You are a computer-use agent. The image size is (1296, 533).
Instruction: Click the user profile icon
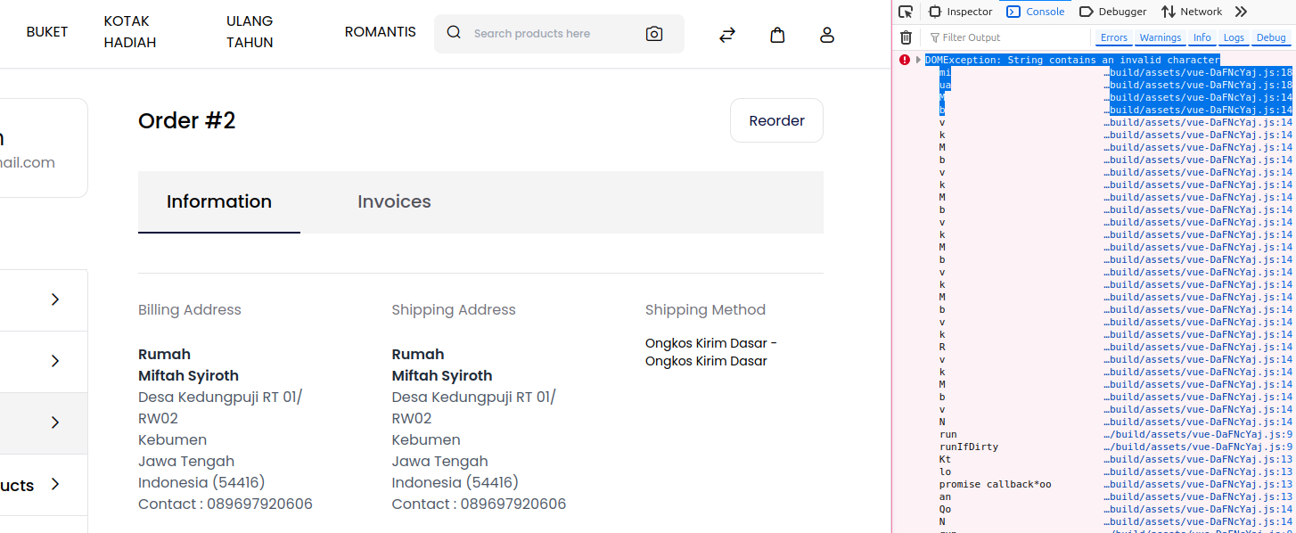[827, 35]
